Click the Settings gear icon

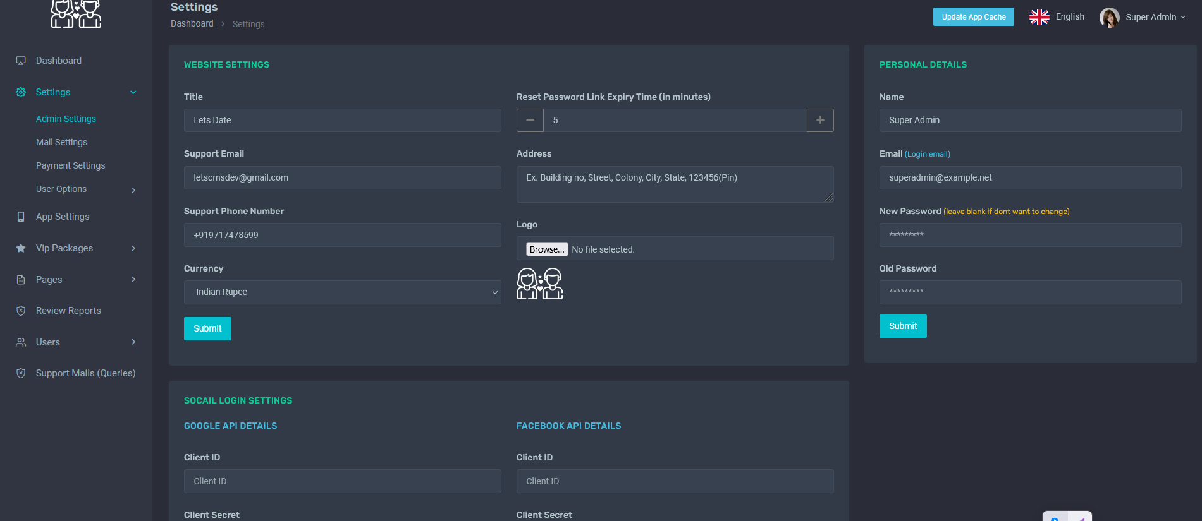(21, 92)
